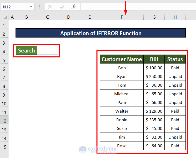Select the cell containing Tom
Viewport: 196px width, 158px height.
click(122, 85)
